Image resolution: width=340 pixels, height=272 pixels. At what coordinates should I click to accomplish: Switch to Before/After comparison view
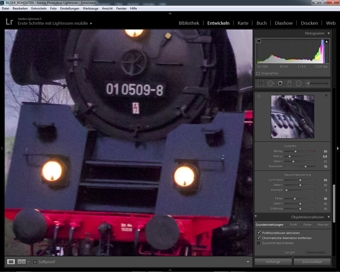(x=21, y=262)
